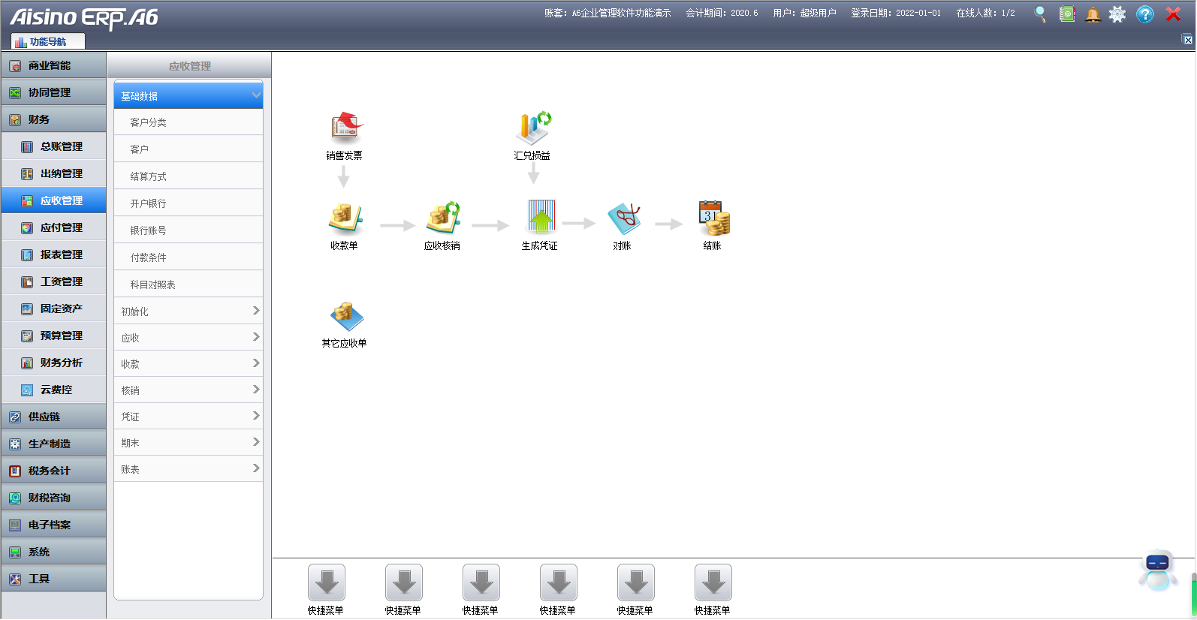This screenshot has width=1197, height=620.
Task: Open the 应收核销 write-off icon
Action: tap(442, 218)
